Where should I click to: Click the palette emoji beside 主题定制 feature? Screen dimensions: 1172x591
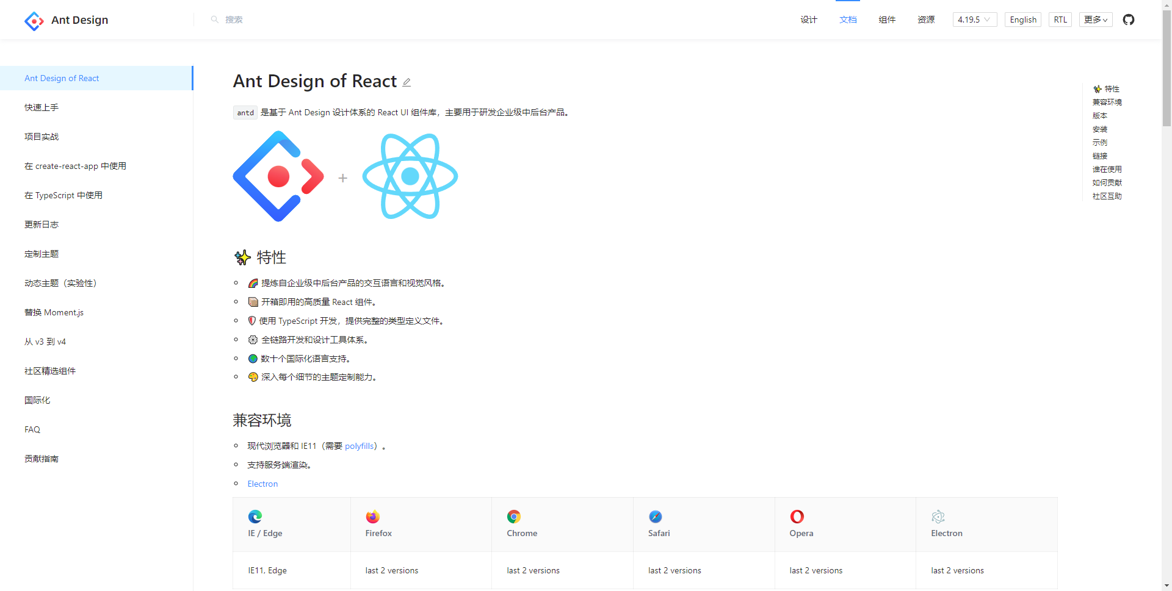point(253,377)
